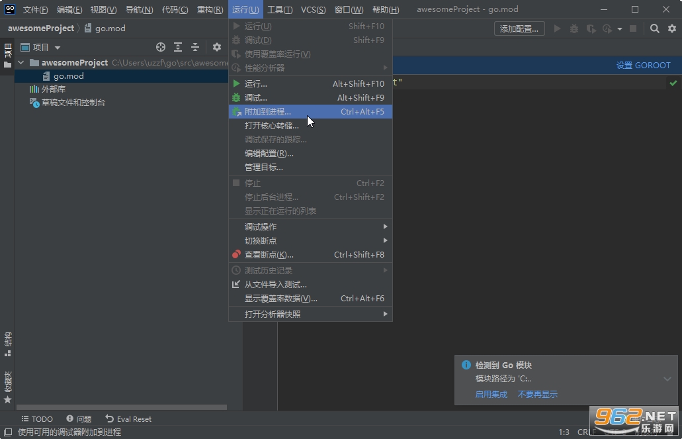Click the info icon in Go module notification
Screen dimensions: 682x439
(x=466, y=365)
